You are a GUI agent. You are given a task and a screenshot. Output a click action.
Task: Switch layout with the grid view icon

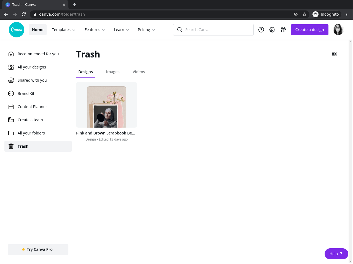coord(334,54)
